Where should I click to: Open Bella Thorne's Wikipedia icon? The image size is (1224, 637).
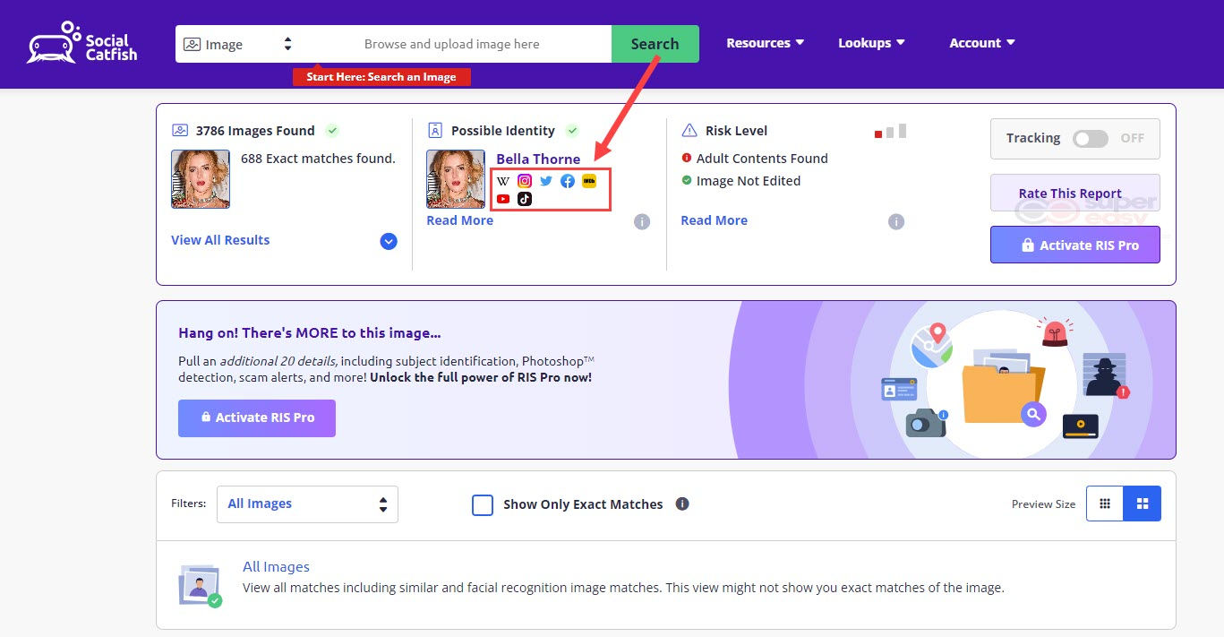coord(503,181)
